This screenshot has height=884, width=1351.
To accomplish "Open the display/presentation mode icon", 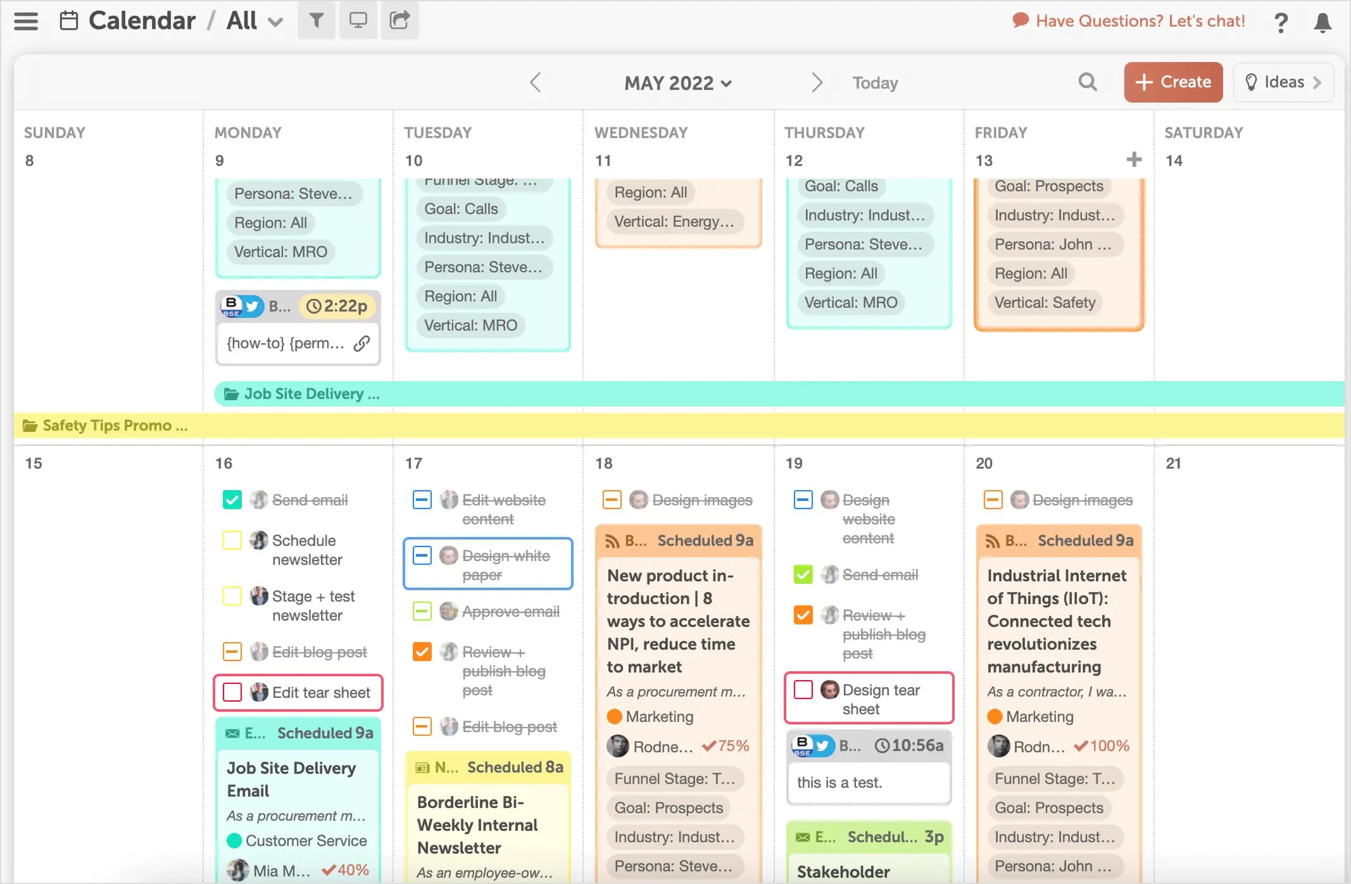I will coord(358,21).
